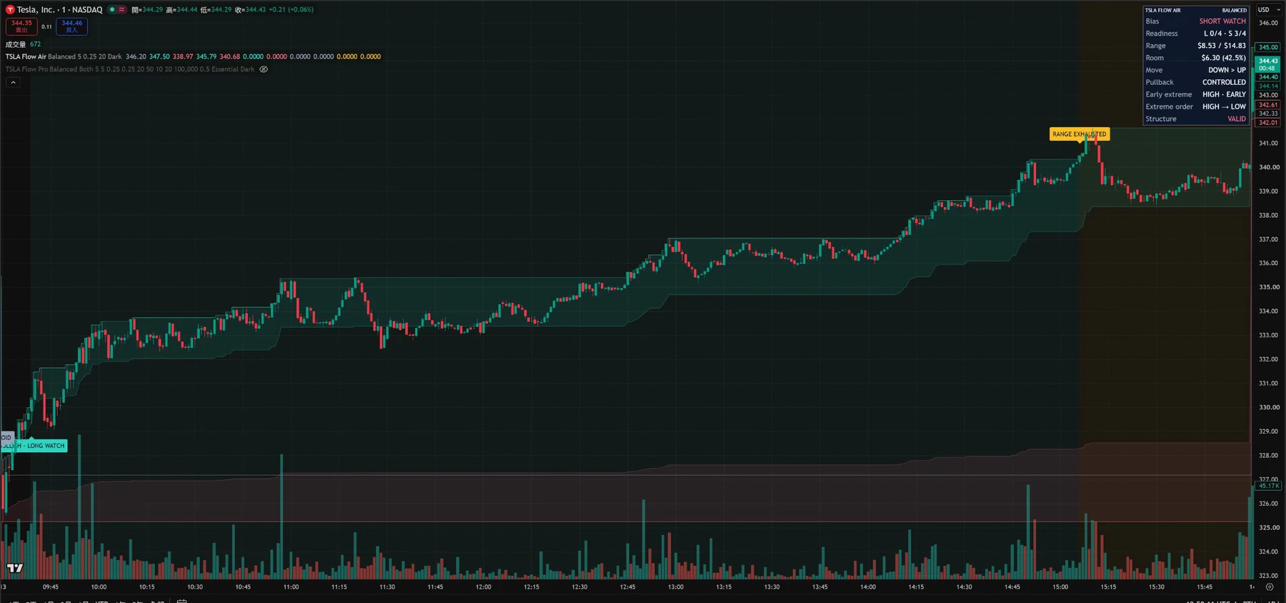
Task: Click the Range value $8.53 / $14.83
Action: (x=1222, y=46)
